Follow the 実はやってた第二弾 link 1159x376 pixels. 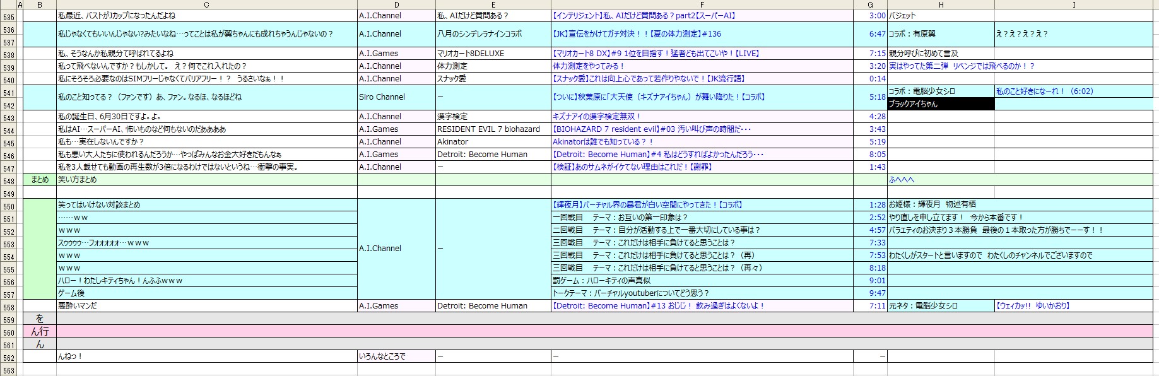[962, 66]
